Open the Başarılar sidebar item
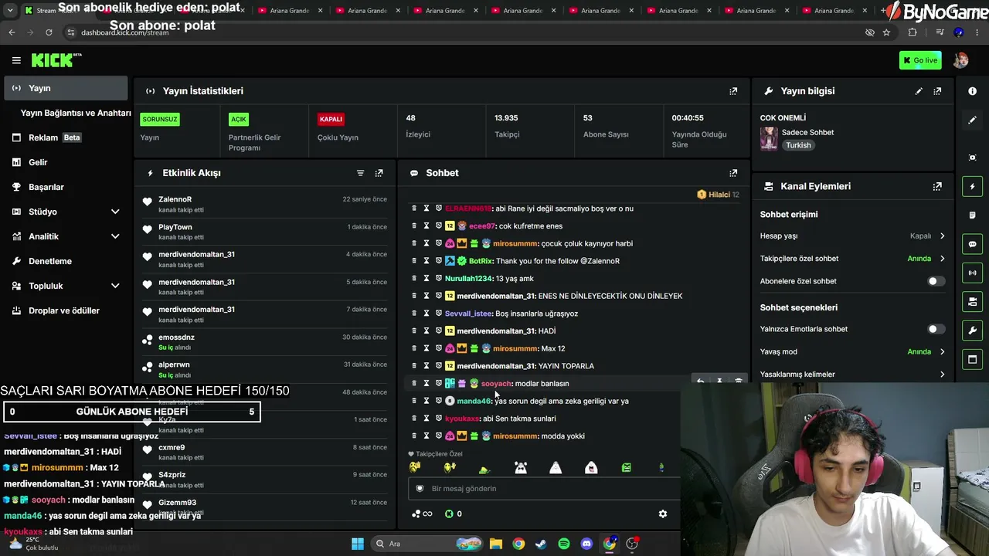Image resolution: width=989 pixels, height=556 pixels. tap(66, 187)
